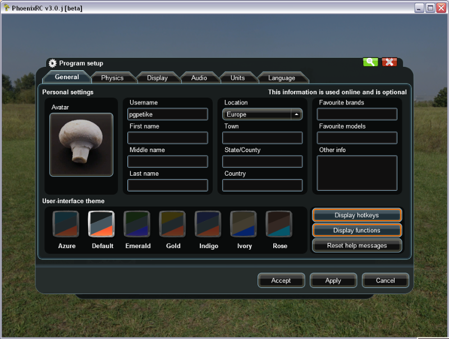Pick the Rose theme swatch

click(279, 224)
